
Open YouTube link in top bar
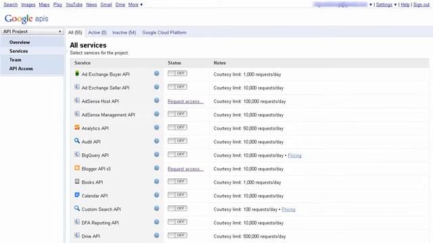74,5
